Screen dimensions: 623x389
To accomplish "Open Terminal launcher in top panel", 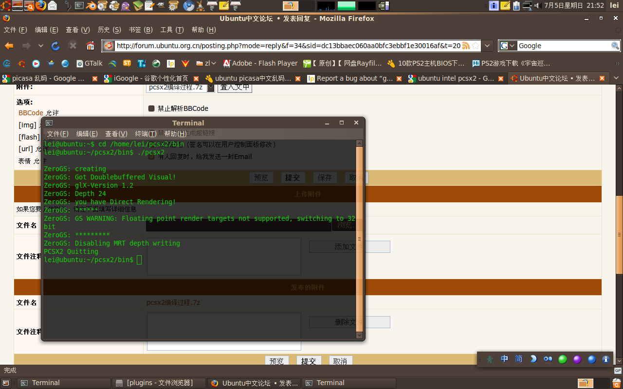I will point(79,6).
